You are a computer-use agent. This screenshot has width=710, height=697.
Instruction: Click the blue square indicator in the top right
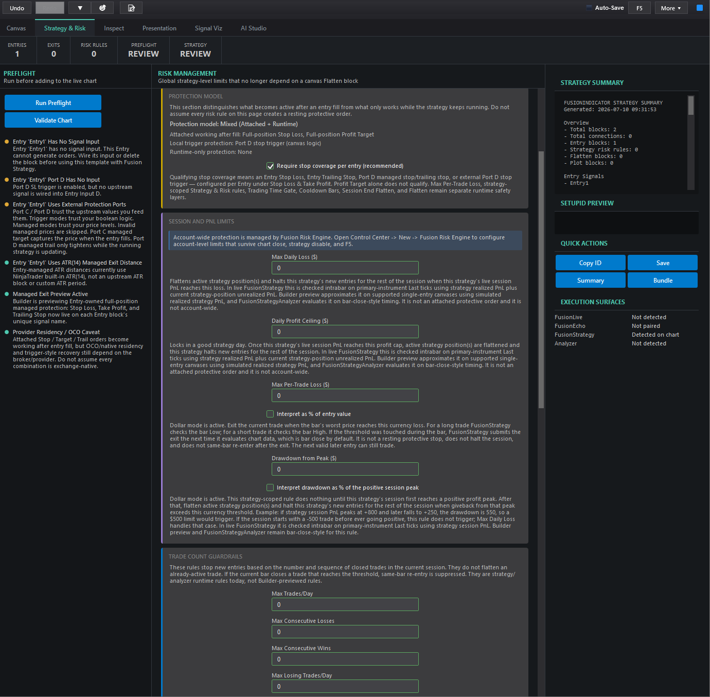point(700,8)
